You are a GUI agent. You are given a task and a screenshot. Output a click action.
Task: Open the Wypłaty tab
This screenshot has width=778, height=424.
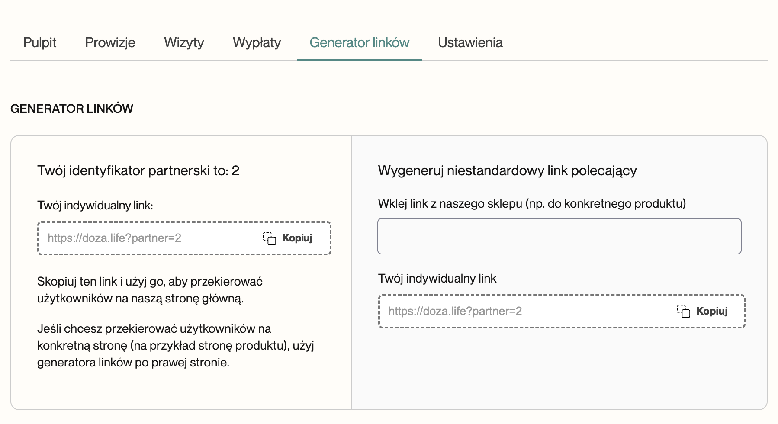[x=257, y=42]
